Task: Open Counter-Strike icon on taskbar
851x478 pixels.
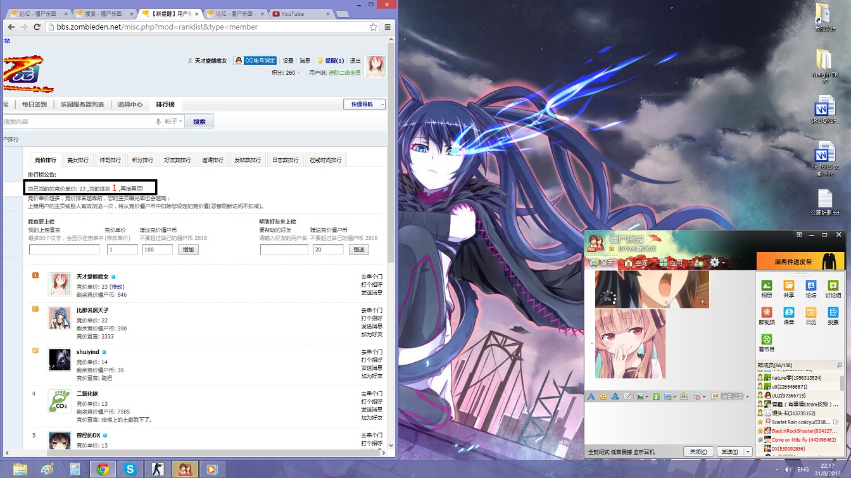Action: (x=158, y=469)
